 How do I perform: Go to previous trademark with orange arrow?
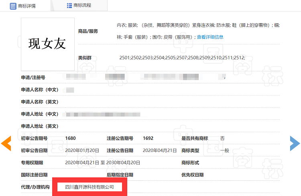coord(6,143)
